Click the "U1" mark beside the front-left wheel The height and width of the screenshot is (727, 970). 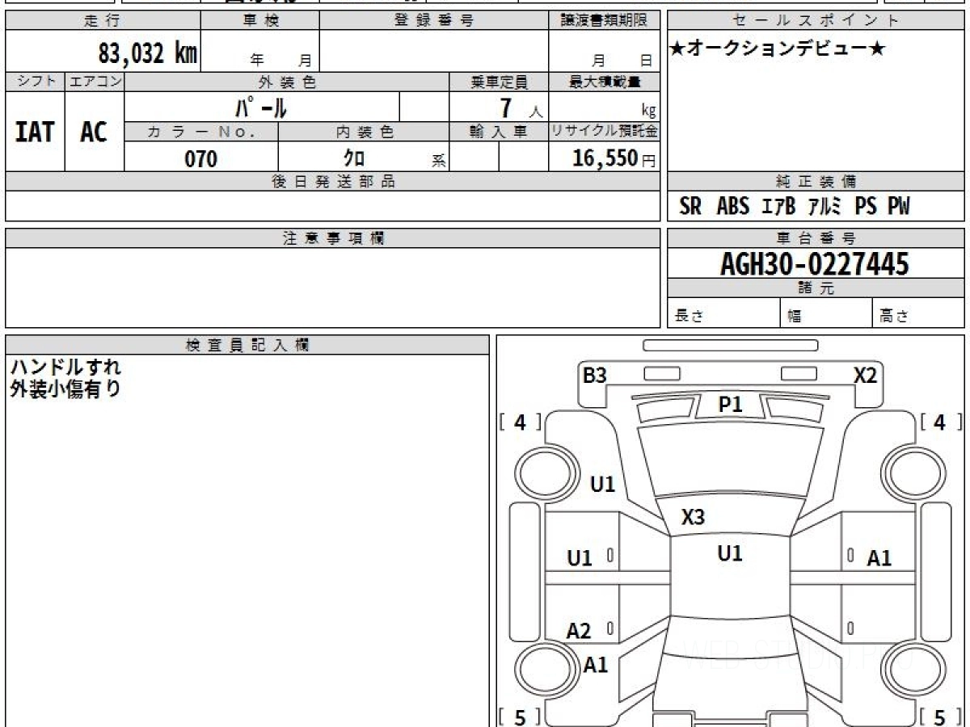(603, 484)
